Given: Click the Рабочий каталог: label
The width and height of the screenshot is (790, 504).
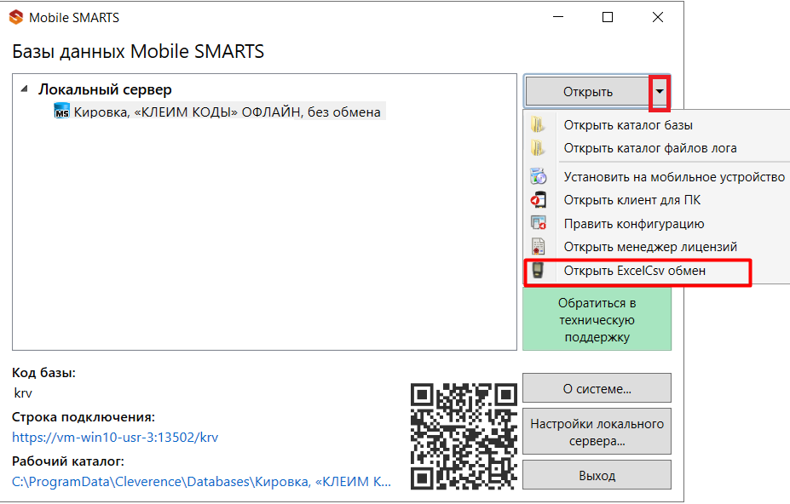Looking at the screenshot, I should 67,461.
